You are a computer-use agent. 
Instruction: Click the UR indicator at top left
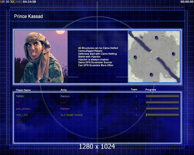[x=3, y=2]
